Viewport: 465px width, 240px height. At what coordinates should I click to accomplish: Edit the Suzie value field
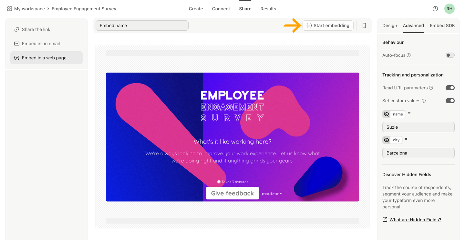418,127
